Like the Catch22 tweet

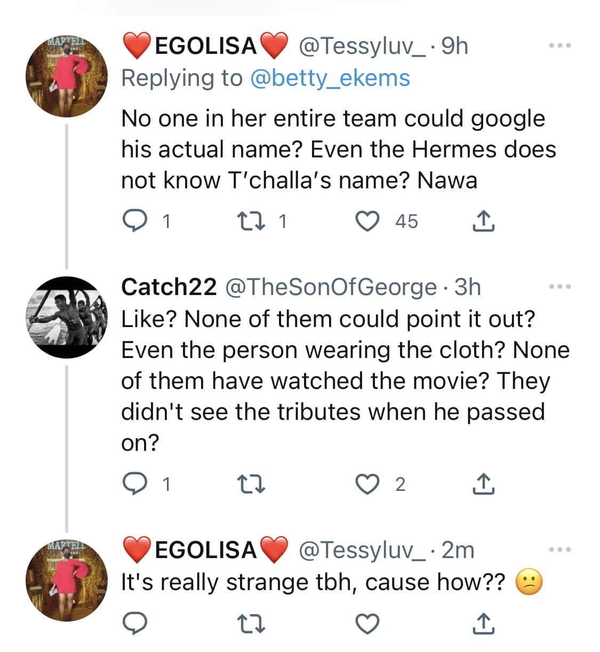[x=367, y=483]
